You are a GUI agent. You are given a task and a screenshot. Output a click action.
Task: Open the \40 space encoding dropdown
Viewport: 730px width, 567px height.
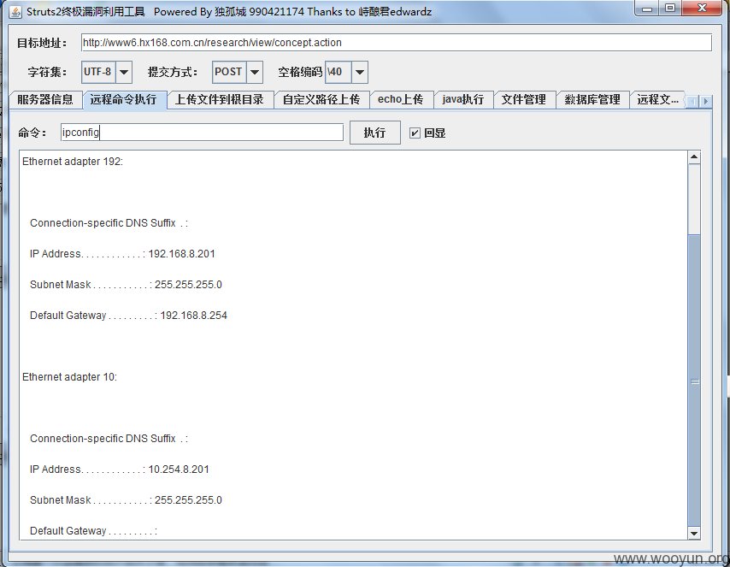tap(359, 72)
